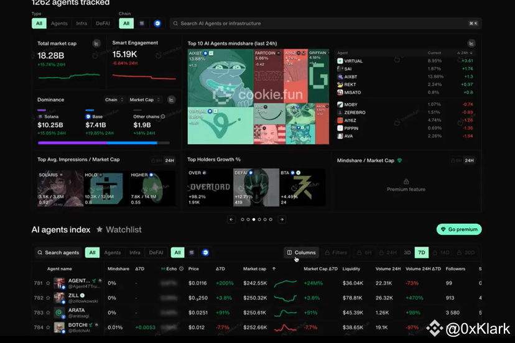
Task: Switch to the AI agents index tab
Action: tap(61, 229)
